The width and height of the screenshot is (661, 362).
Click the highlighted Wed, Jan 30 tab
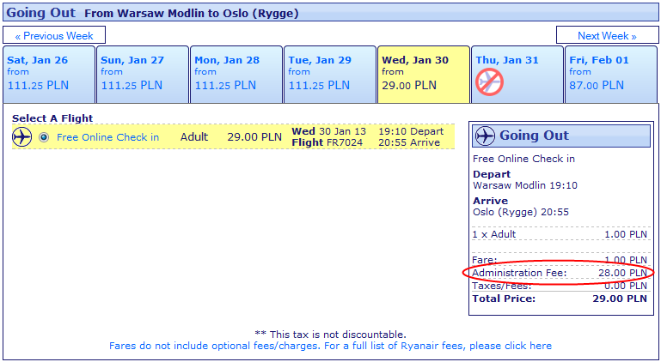tap(423, 73)
